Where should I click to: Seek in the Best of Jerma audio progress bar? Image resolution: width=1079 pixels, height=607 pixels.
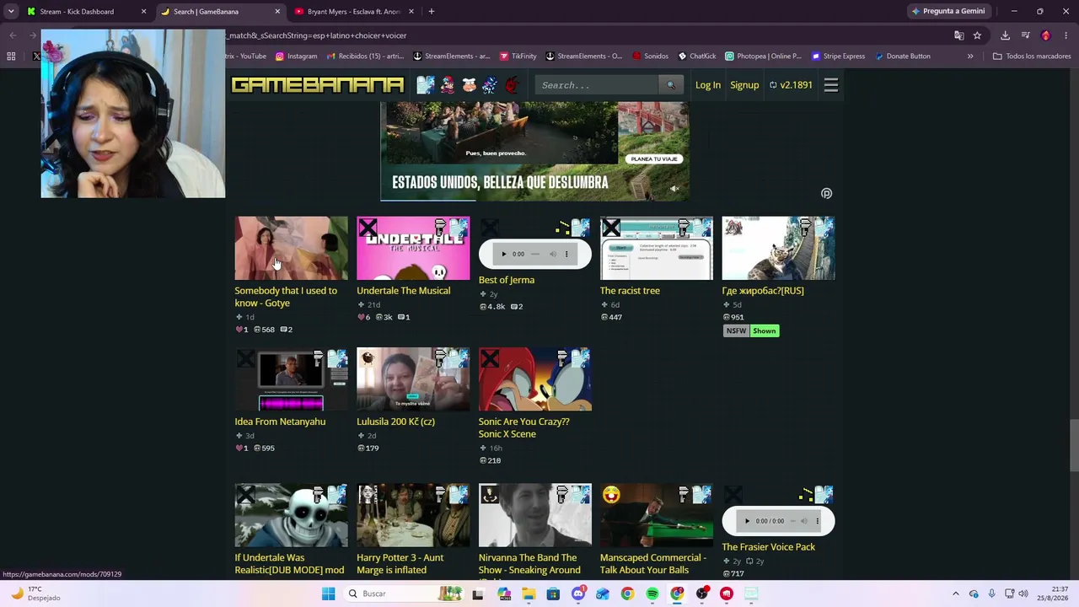(534, 254)
